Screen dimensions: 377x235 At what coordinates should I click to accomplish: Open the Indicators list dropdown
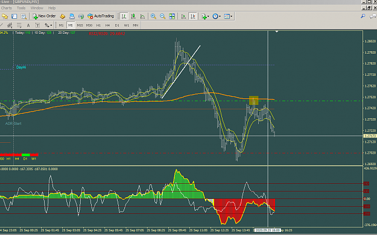(205, 16)
